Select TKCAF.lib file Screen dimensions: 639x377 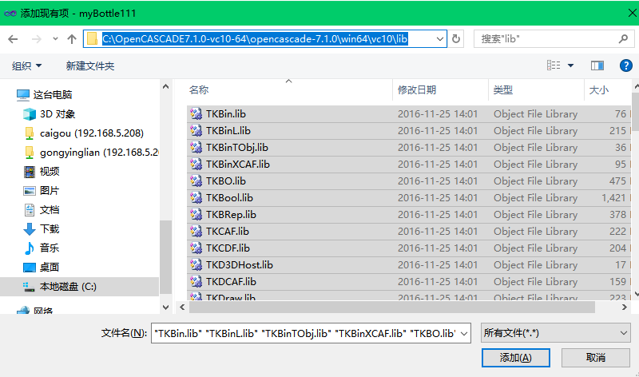point(409,231)
